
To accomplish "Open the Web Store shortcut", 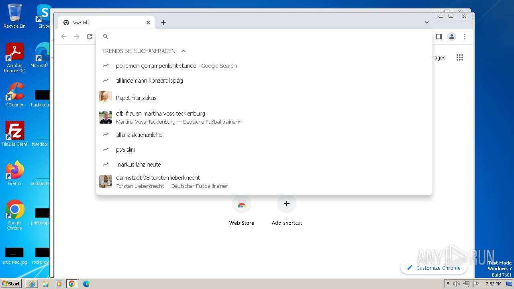I will click(x=242, y=210).
